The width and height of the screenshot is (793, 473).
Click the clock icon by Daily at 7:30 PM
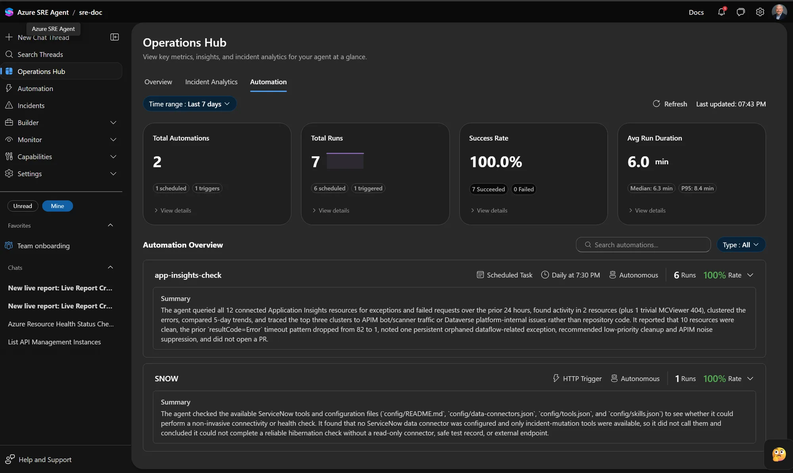tap(545, 275)
